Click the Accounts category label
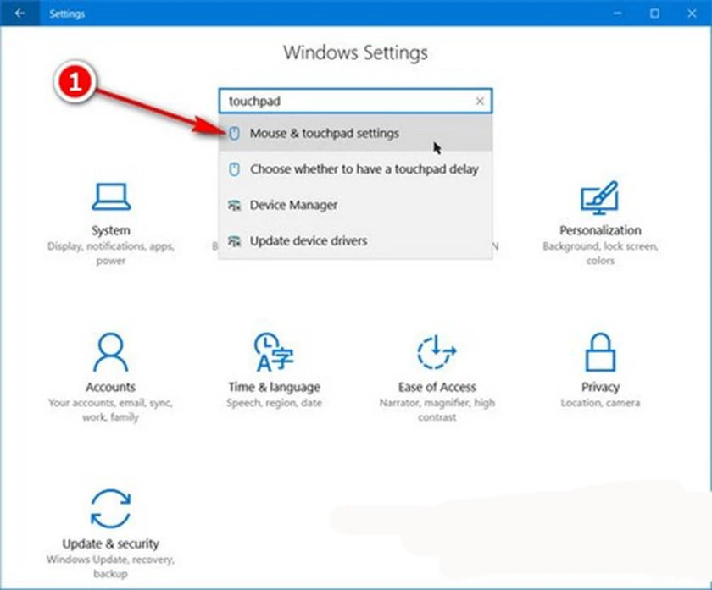 click(x=111, y=387)
